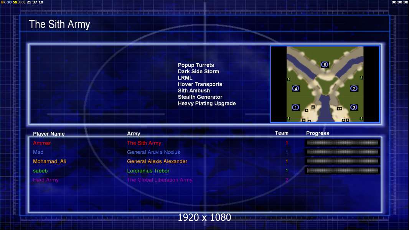The image size is (409, 230).
Task: Click team number 2 in Hard Army's row
Action: point(287,180)
